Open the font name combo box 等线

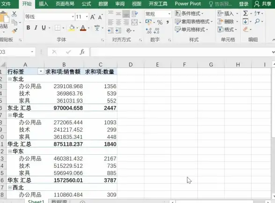coord(50,17)
